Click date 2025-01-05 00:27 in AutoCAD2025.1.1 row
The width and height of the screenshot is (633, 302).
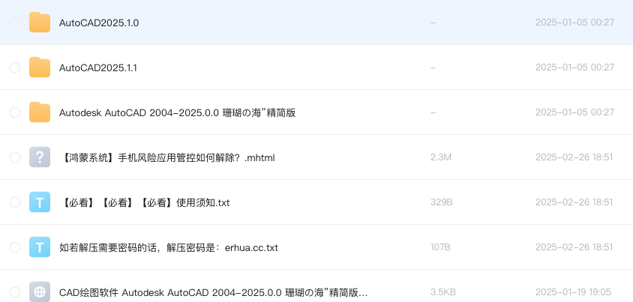click(x=574, y=67)
